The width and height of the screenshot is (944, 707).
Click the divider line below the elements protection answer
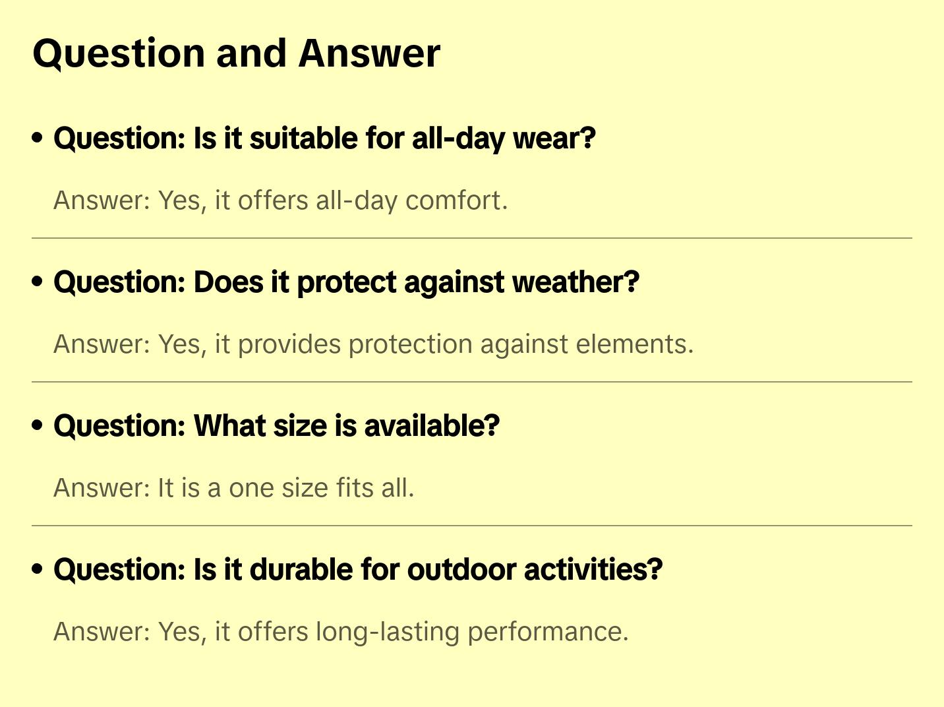click(x=472, y=382)
